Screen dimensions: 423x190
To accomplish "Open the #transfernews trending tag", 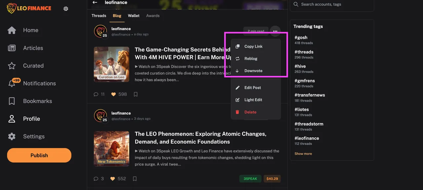I will (x=310, y=95).
